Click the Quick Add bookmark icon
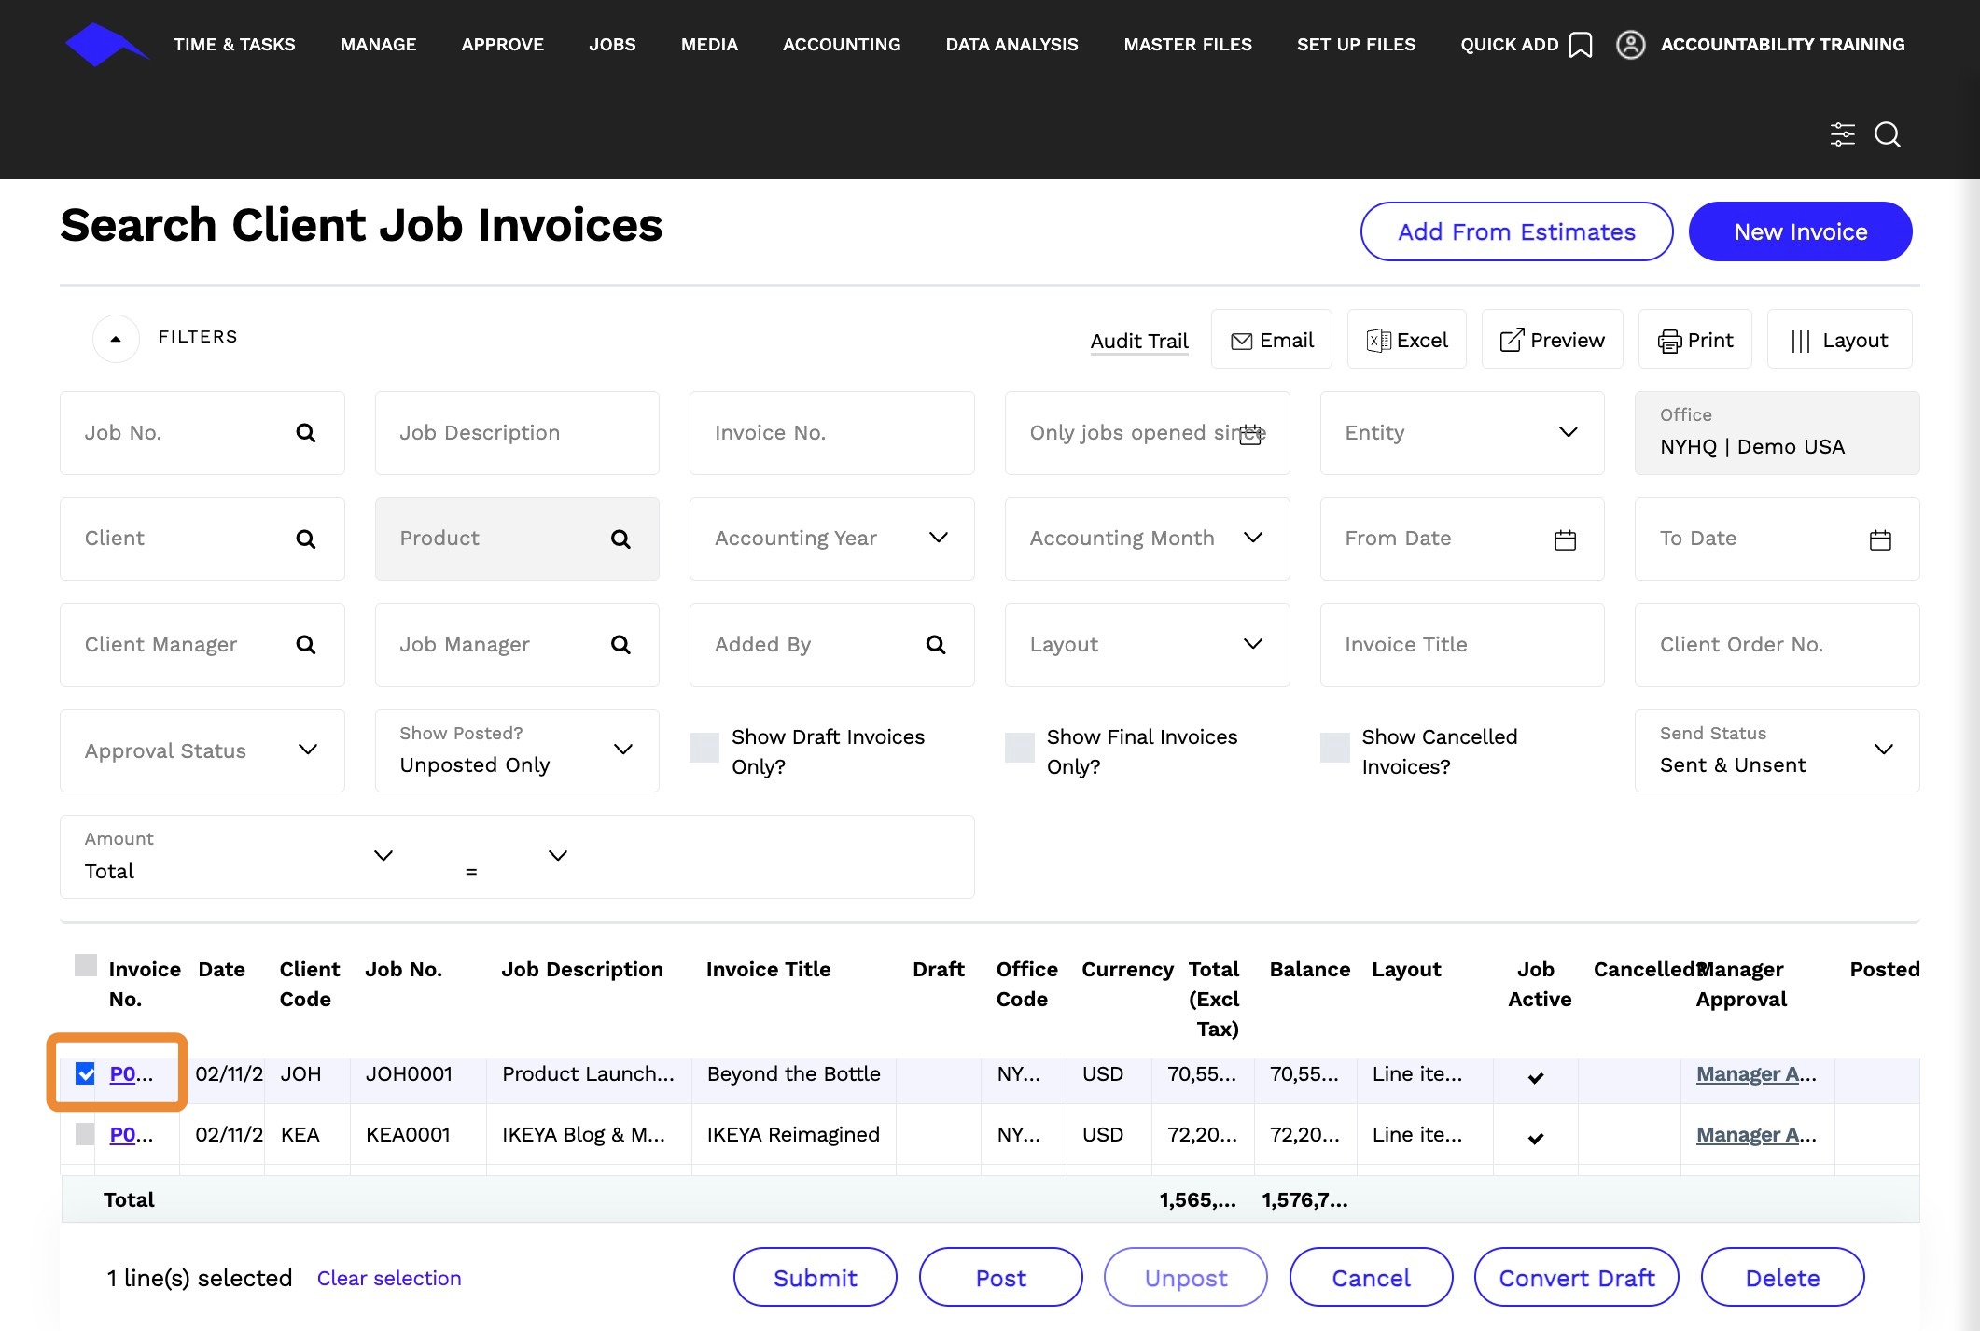The width and height of the screenshot is (1980, 1331). [1580, 45]
